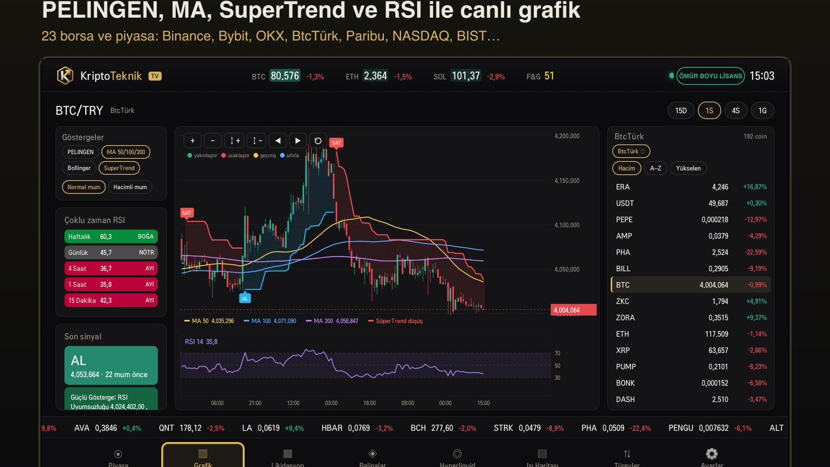Image resolution: width=830 pixels, height=467 pixels.
Task: Open the BtcTürk exchange selector chip
Action: (631, 152)
